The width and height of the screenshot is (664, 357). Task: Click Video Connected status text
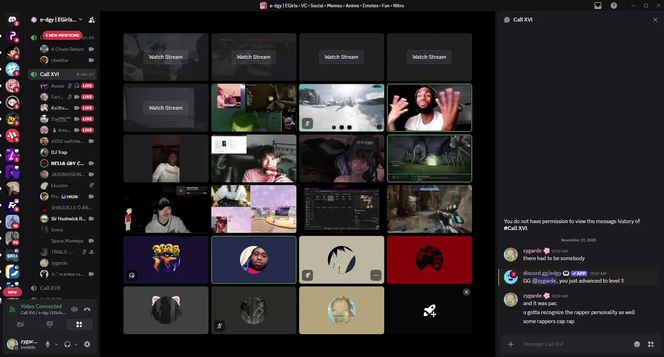point(41,306)
